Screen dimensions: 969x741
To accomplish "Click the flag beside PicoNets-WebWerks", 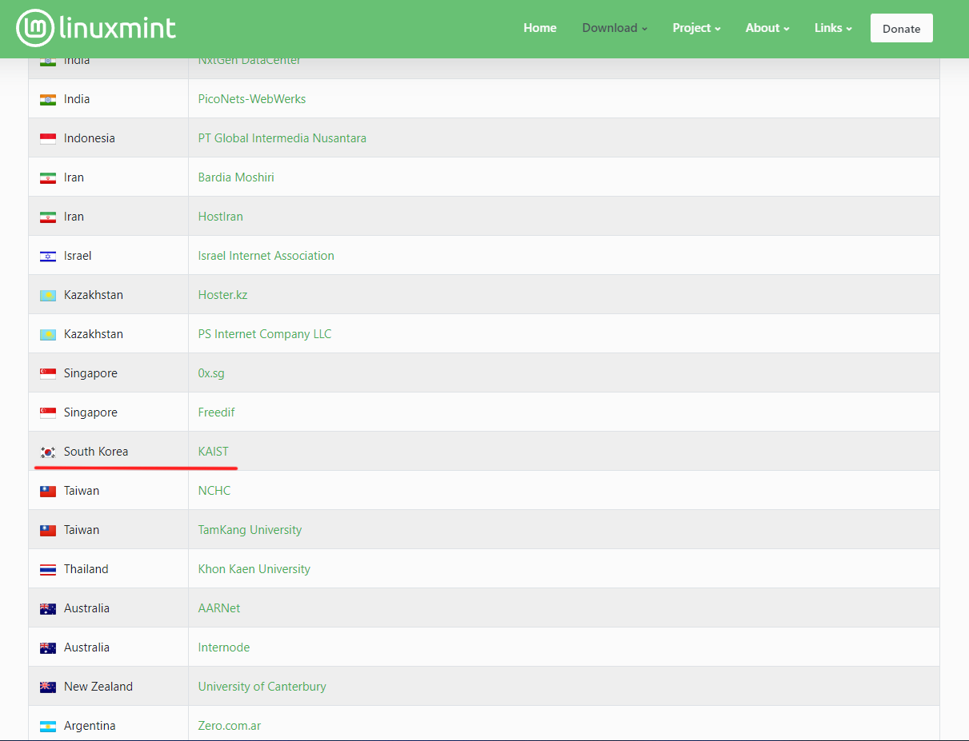I will 48,100.
